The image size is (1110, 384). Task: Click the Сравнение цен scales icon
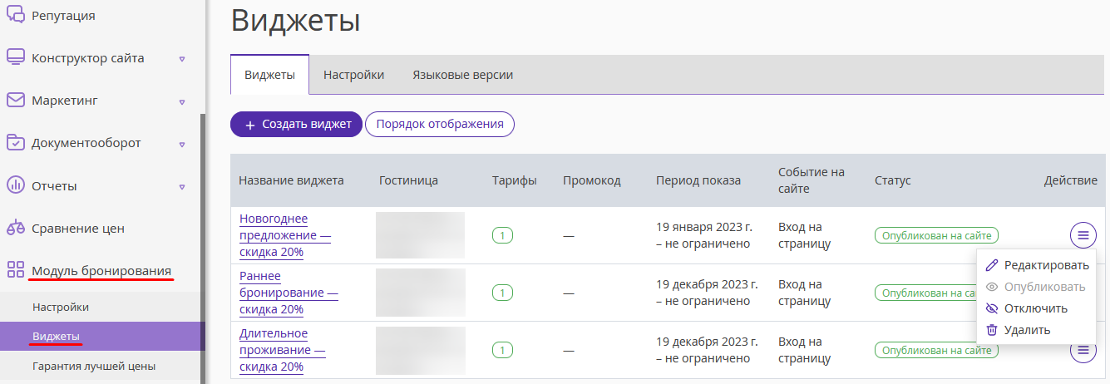(15, 227)
